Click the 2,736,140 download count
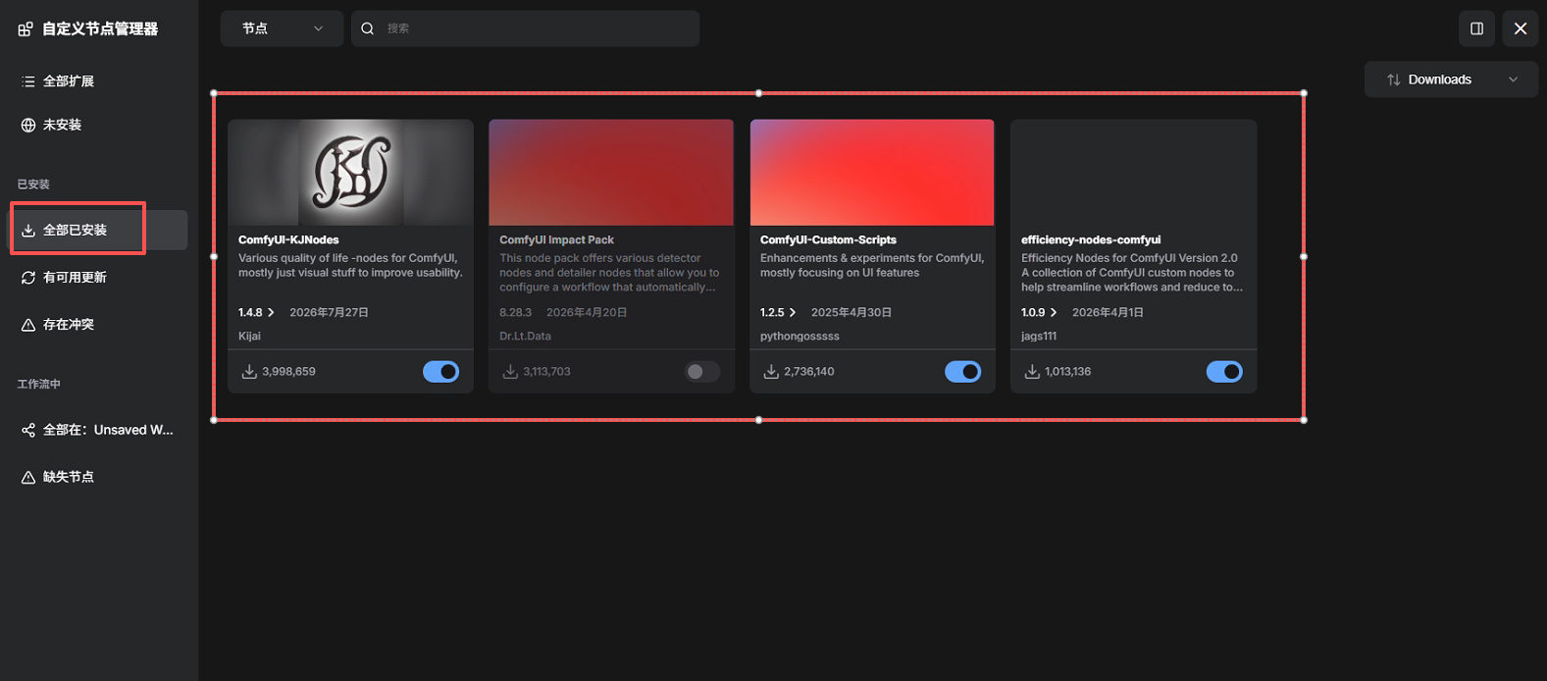 [x=809, y=371]
